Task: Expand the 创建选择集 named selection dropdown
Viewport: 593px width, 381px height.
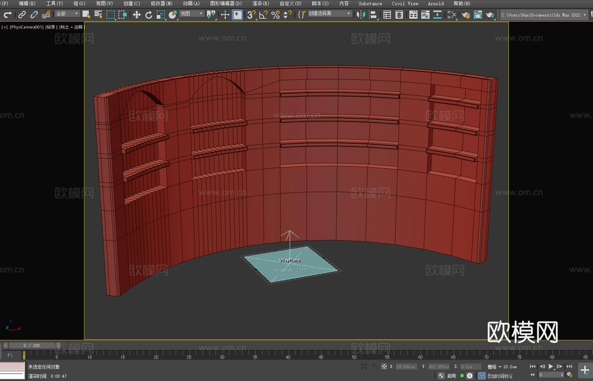Action: click(330, 13)
